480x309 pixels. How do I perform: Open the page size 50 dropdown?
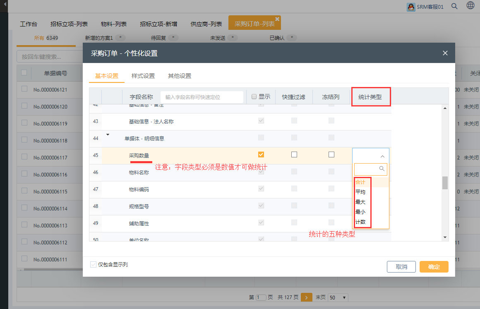pyautogui.click(x=338, y=297)
